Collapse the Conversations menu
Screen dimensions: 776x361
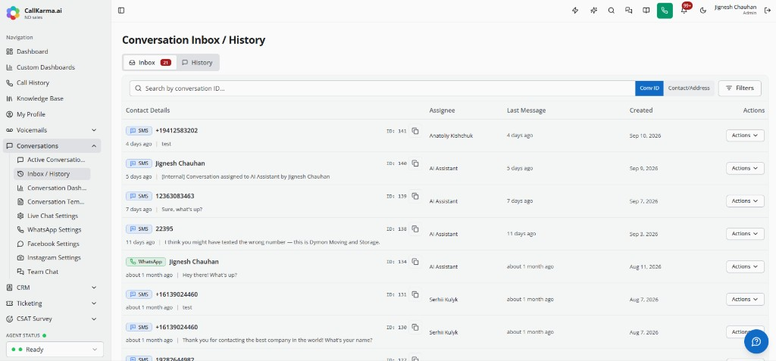click(x=52, y=146)
